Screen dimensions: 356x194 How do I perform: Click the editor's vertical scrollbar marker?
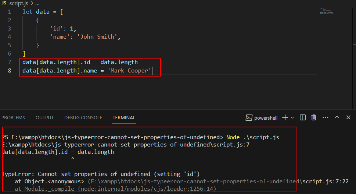(354, 45)
